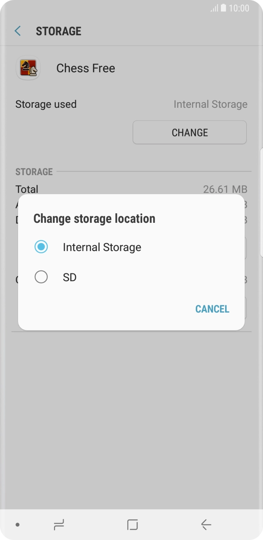Tap the 10:00 clock in status bar
The width and height of the screenshot is (263, 540).
coord(239,8)
